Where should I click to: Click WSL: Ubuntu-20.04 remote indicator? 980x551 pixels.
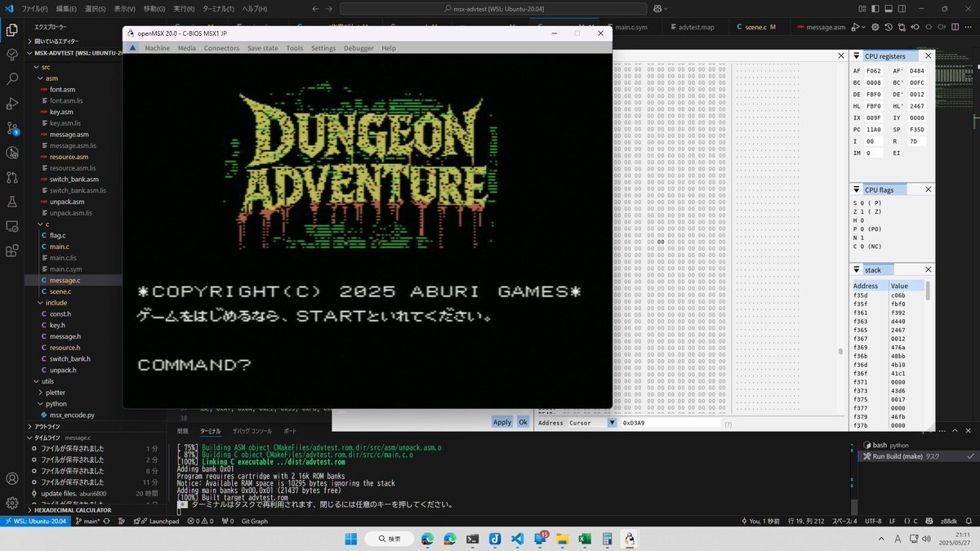tap(34, 521)
